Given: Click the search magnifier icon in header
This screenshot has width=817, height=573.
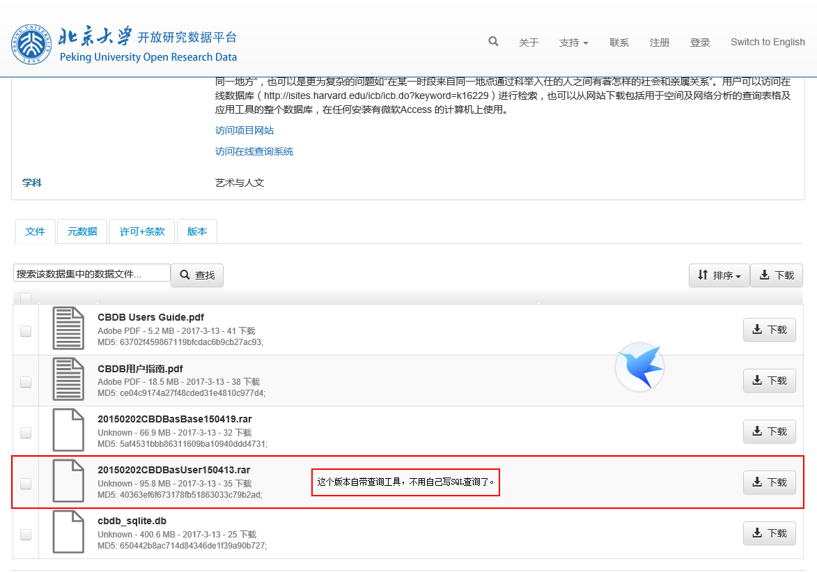Looking at the screenshot, I should pos(493,42).
